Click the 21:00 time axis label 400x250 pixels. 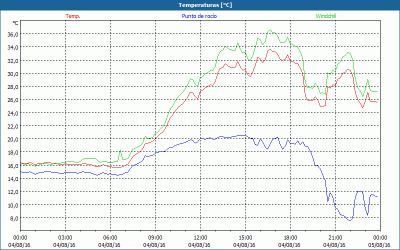tap(335, 238)
